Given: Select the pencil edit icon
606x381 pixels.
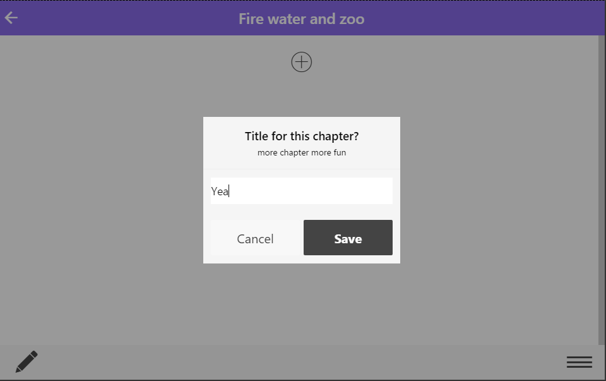Looking at the screenshot, I should pyautogui.click(x=27, y=361).
